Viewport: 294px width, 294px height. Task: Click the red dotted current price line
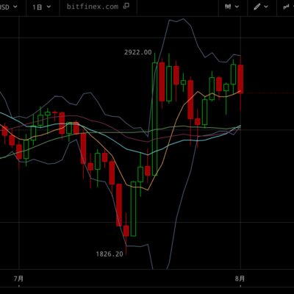pos(270,93)
